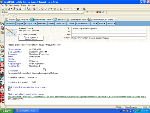Click the binoculars Find icon

click(x=78, y=9)
